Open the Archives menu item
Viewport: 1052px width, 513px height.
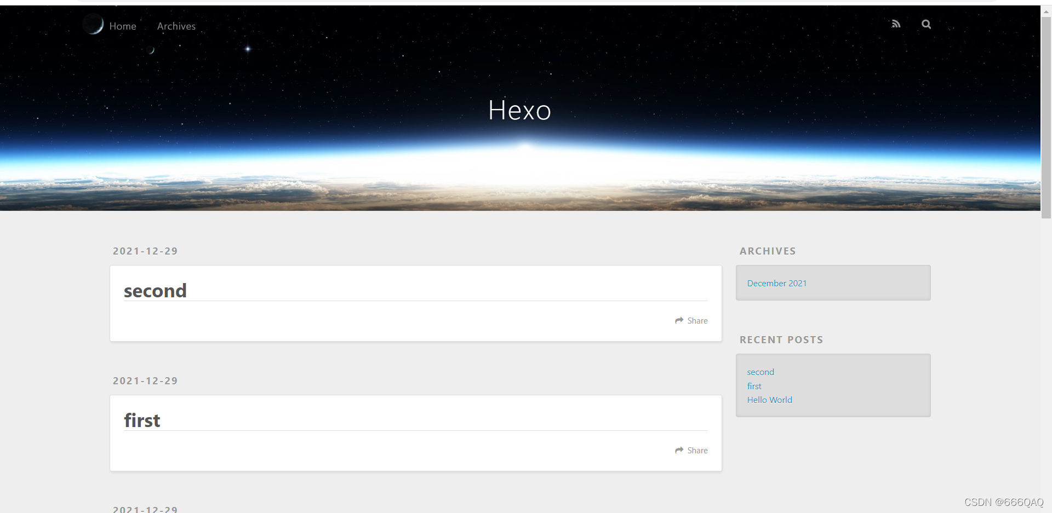(176, 26)
